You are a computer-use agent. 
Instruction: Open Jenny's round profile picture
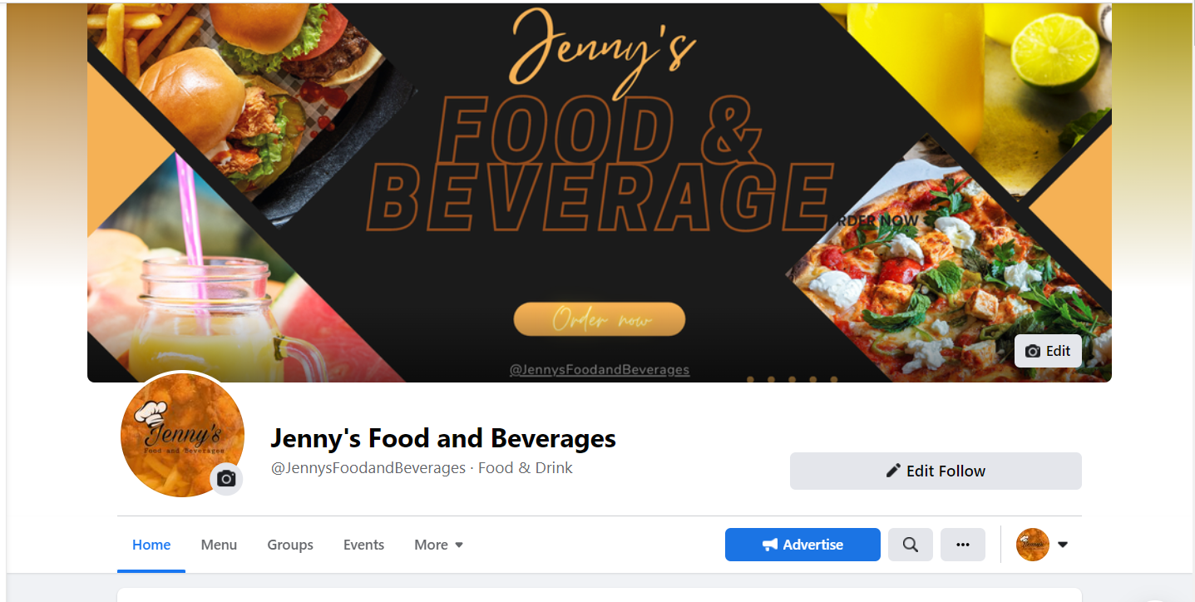(182, 435)
